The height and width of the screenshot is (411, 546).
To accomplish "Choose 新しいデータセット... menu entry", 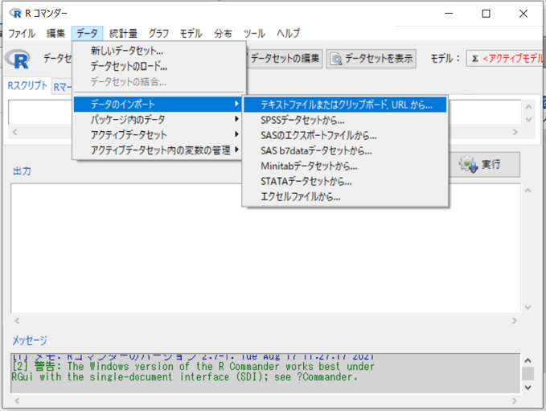I will (159, 51).
